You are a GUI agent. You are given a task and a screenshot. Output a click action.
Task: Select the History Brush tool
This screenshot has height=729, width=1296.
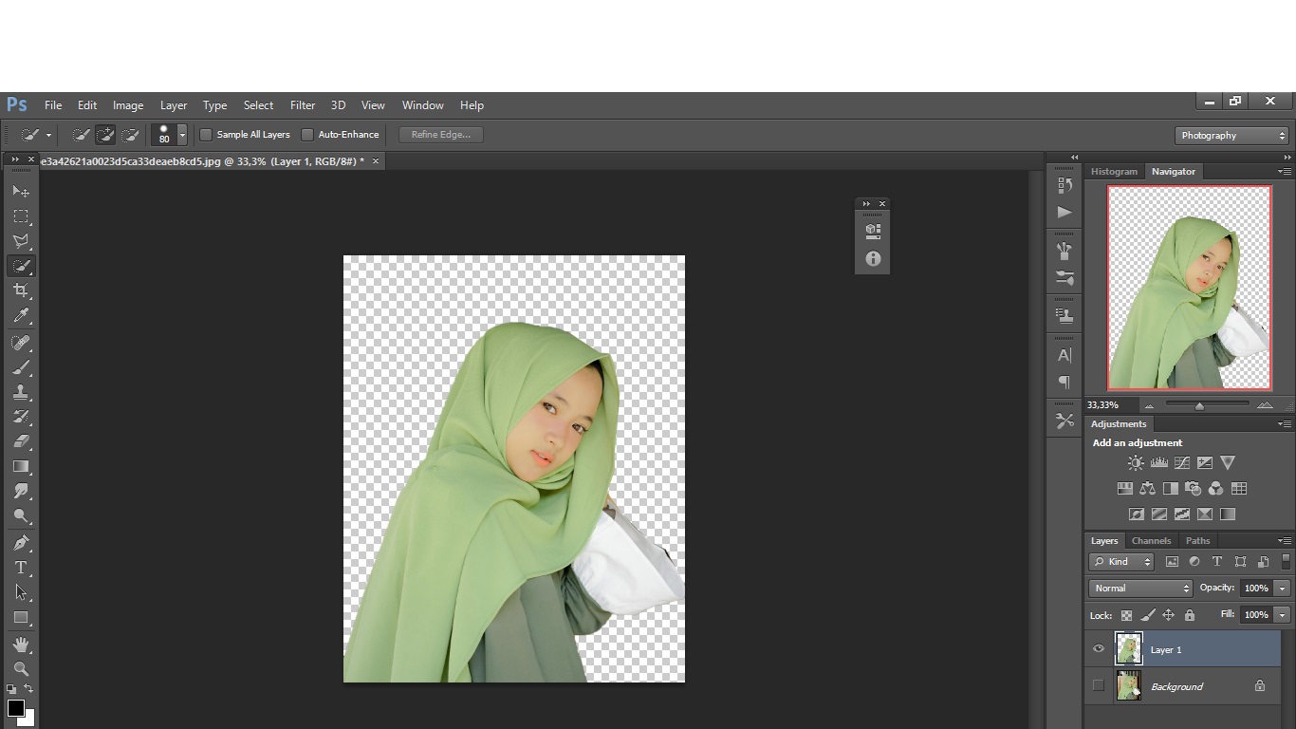[x=21, y=417]
